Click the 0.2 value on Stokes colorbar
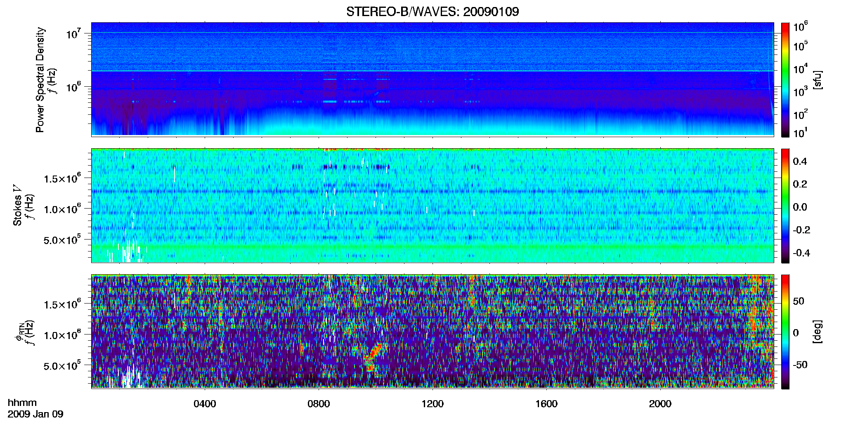865x446 pixels. point(800,184)
